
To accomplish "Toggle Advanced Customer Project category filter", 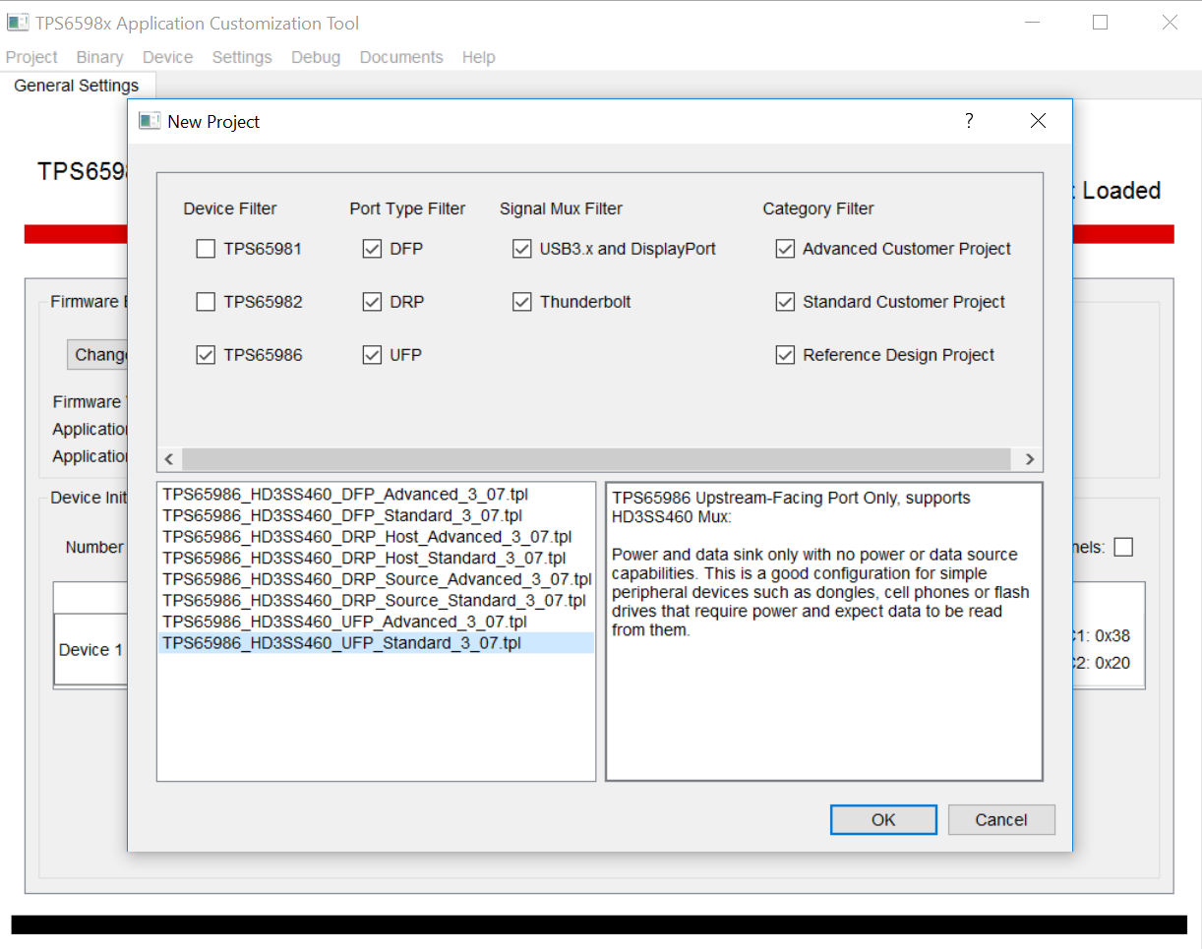I will (785, 249).
